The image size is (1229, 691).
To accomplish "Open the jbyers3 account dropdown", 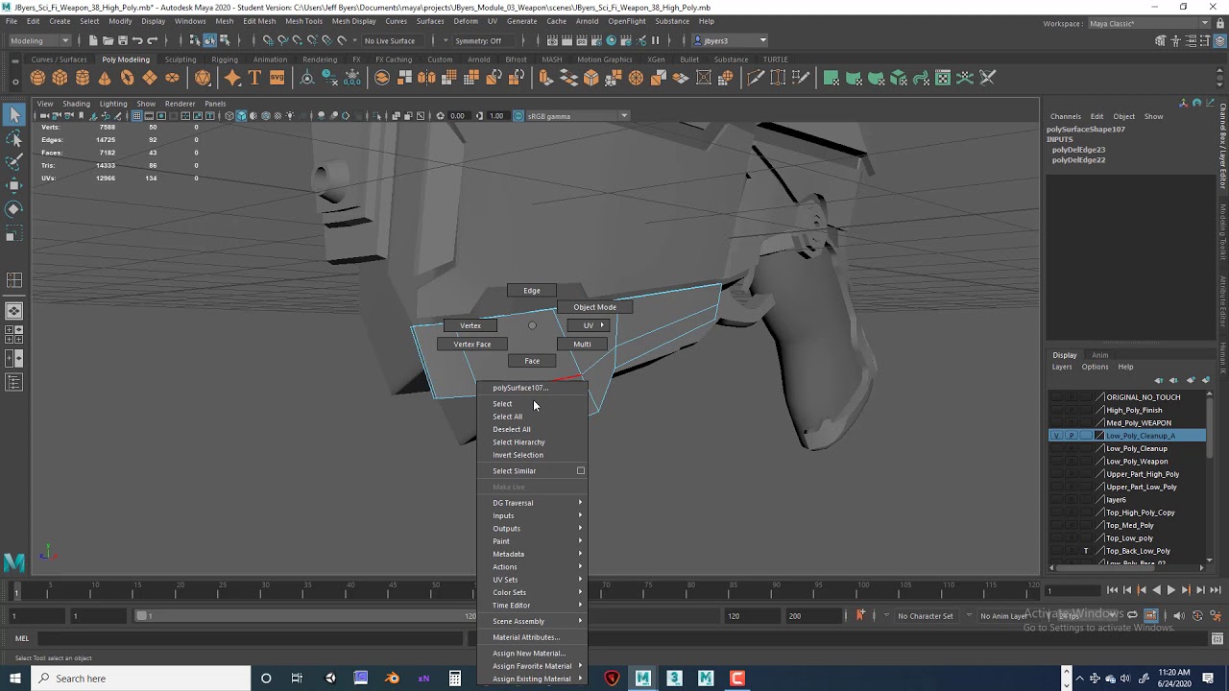I will (x=730, y=40).
